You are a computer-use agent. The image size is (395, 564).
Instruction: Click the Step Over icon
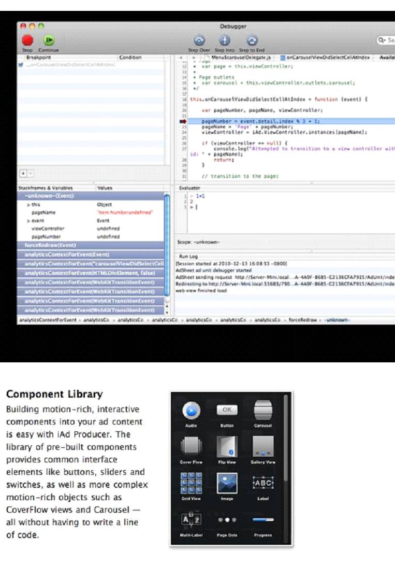tap(199, 41)
